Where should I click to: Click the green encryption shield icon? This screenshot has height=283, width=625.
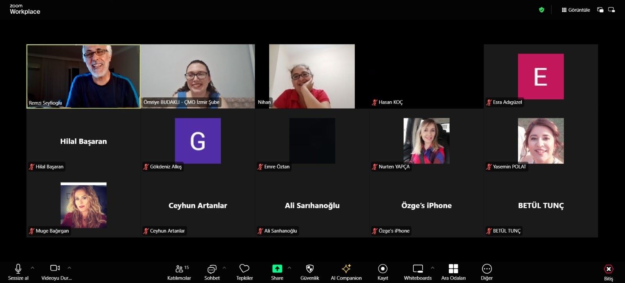(x=541, y=10)
